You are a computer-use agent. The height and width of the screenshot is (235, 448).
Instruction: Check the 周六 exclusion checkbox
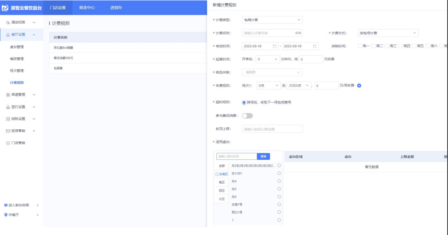pyautogui.click(x=428, y=46)
